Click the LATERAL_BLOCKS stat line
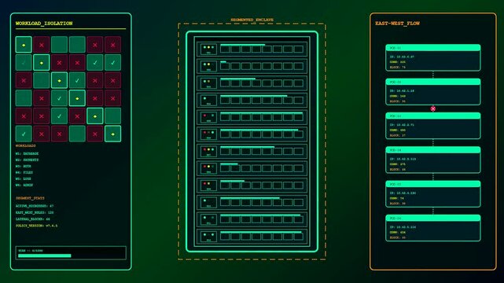 coord(33,219)
